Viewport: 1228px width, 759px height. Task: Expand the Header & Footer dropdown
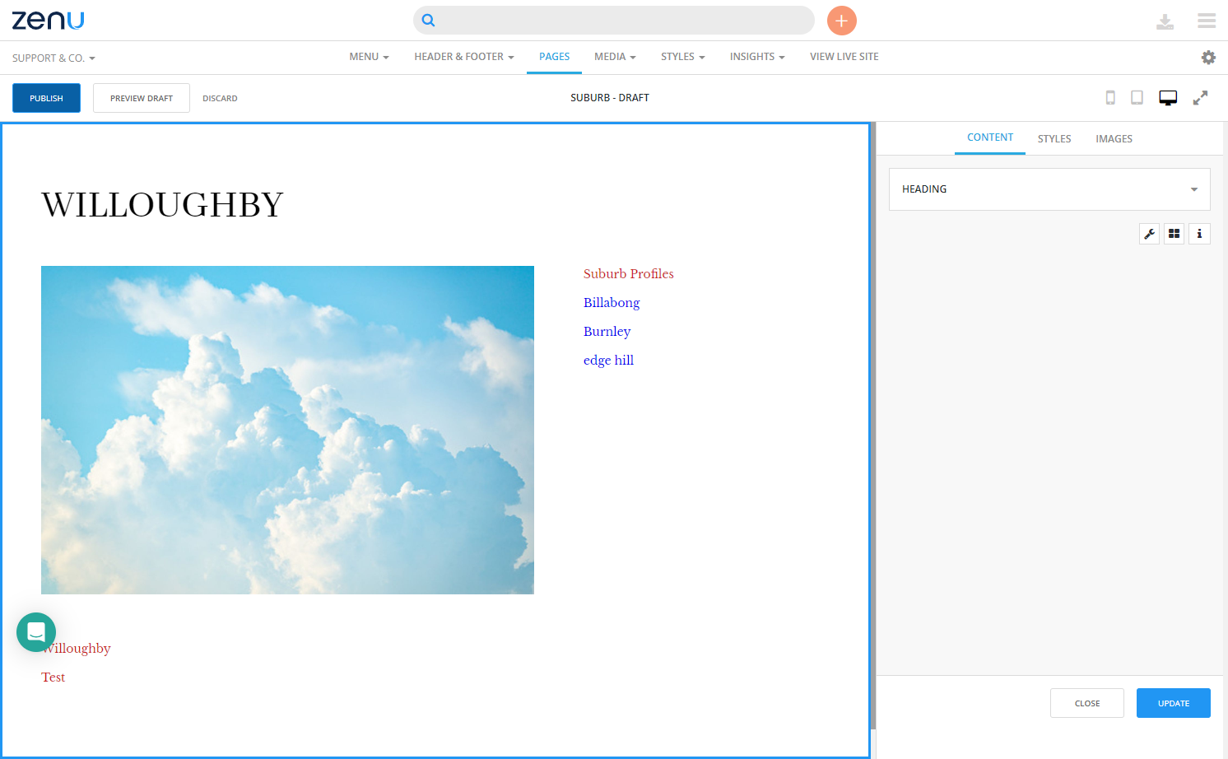pyautogui.click(x=464, y=57)
